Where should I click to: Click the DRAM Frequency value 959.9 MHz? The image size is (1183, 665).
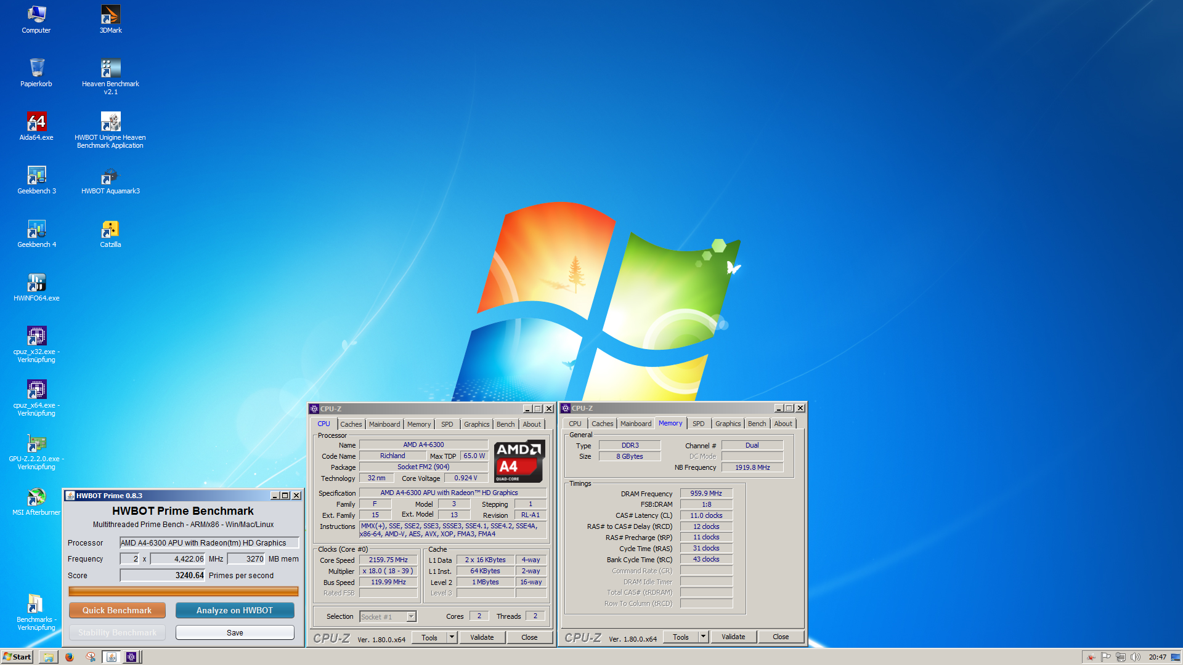click(706, 493)
